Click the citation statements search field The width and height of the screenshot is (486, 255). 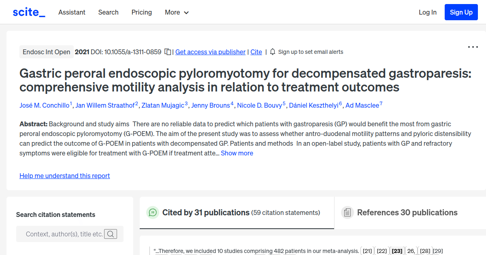click(64, 234)
